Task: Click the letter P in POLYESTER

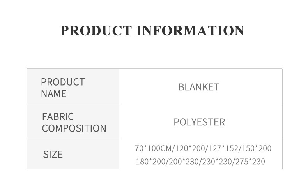Action: [x=176, y=122]
